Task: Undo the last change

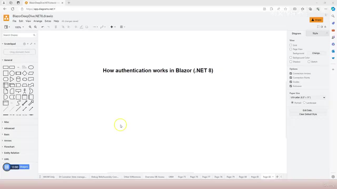Action: (43, 27)
